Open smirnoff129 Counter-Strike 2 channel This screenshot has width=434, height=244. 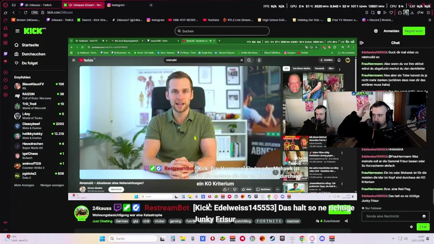pyautogui.click(x=39, y=166)
